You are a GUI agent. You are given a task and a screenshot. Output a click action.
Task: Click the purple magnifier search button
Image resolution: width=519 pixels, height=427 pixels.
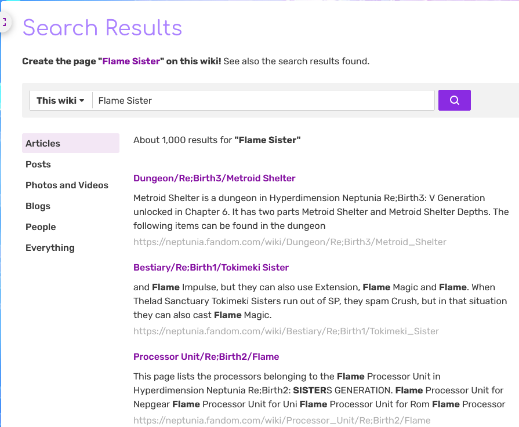(x=454, y=100)
